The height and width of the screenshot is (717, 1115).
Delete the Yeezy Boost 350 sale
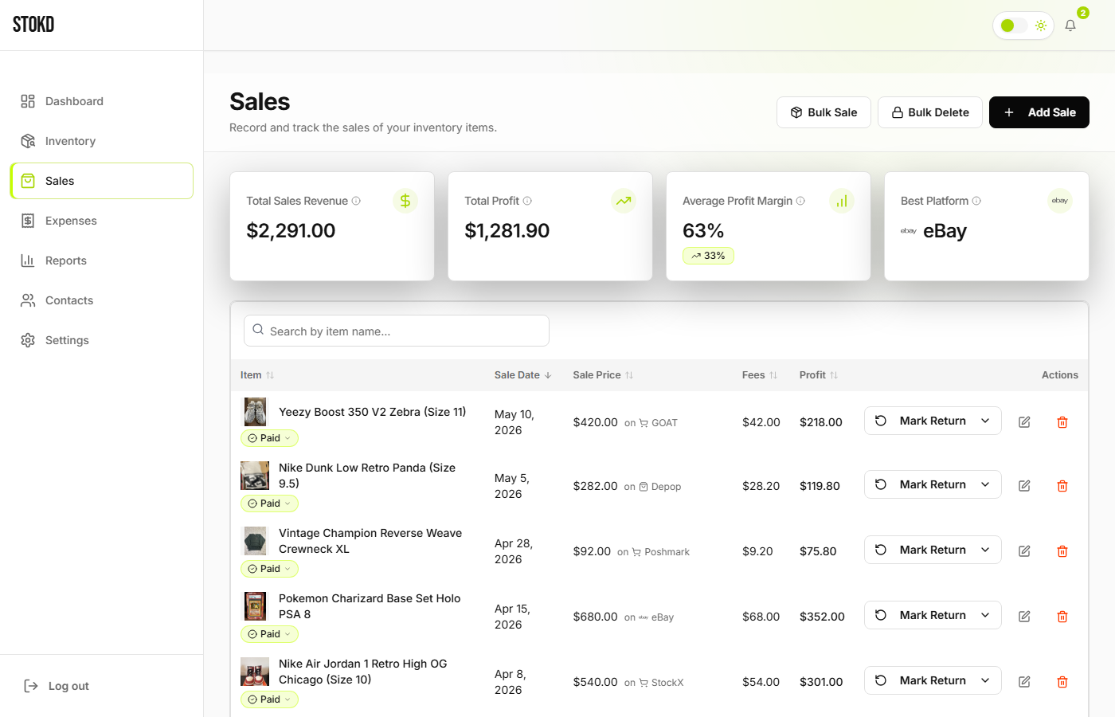click(x=1062, y=422)
